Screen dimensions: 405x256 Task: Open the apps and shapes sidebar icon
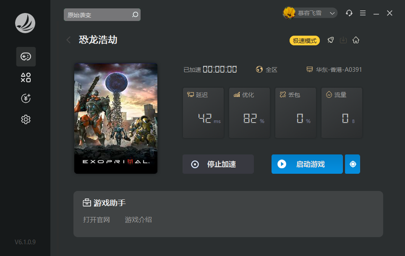[26, 78]
